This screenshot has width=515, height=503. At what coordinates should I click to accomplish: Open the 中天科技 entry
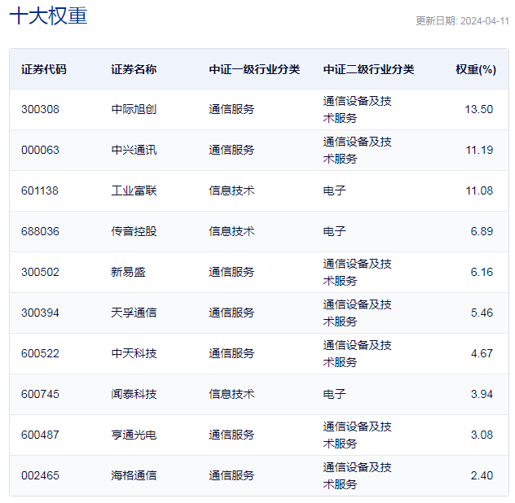[134, 353]
